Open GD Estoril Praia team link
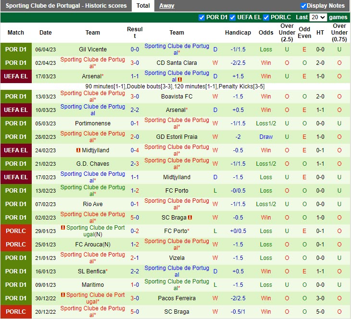Screen dimensions: 351x319 (176, 137)
